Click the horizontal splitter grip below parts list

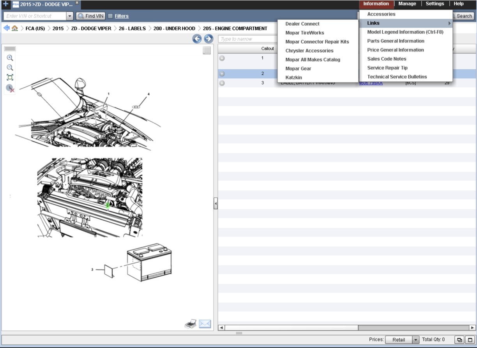(239, 333)
